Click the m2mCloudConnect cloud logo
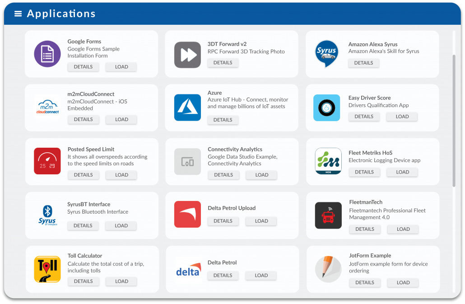 tap(47, 108)
